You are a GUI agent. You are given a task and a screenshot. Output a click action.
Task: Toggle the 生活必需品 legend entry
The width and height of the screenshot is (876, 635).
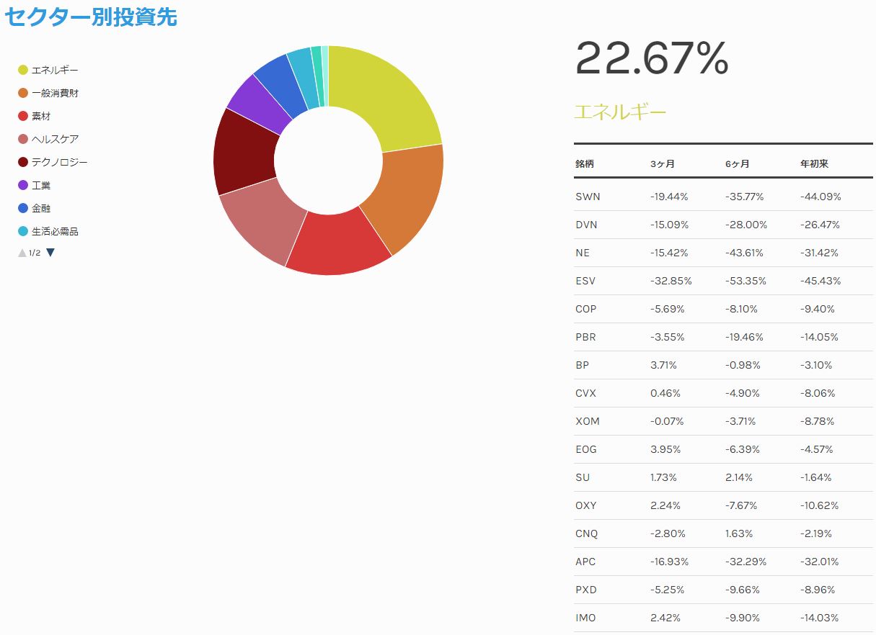pyautogui.click(x=48, y=231)
